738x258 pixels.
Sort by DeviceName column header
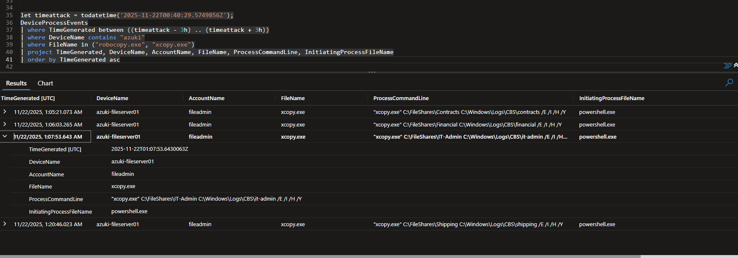point(112,98)
